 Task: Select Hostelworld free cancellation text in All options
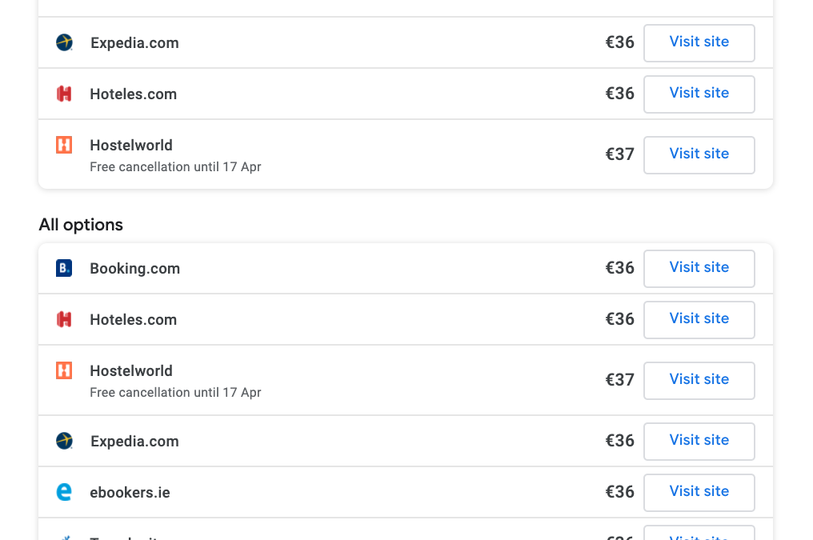point(175,392)
